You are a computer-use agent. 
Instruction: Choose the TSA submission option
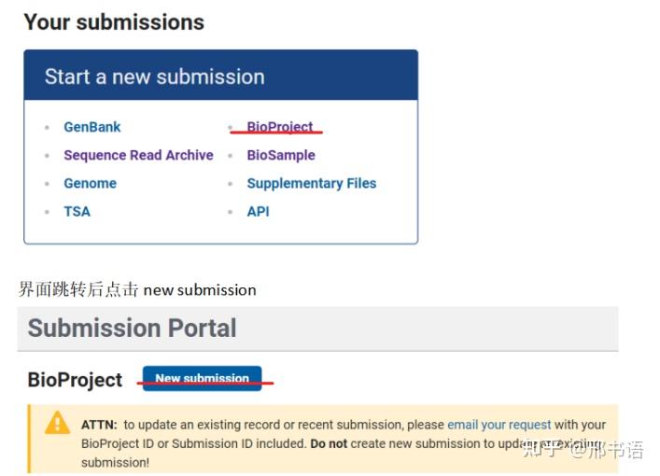pyautogui.click(x=77, y=211)
